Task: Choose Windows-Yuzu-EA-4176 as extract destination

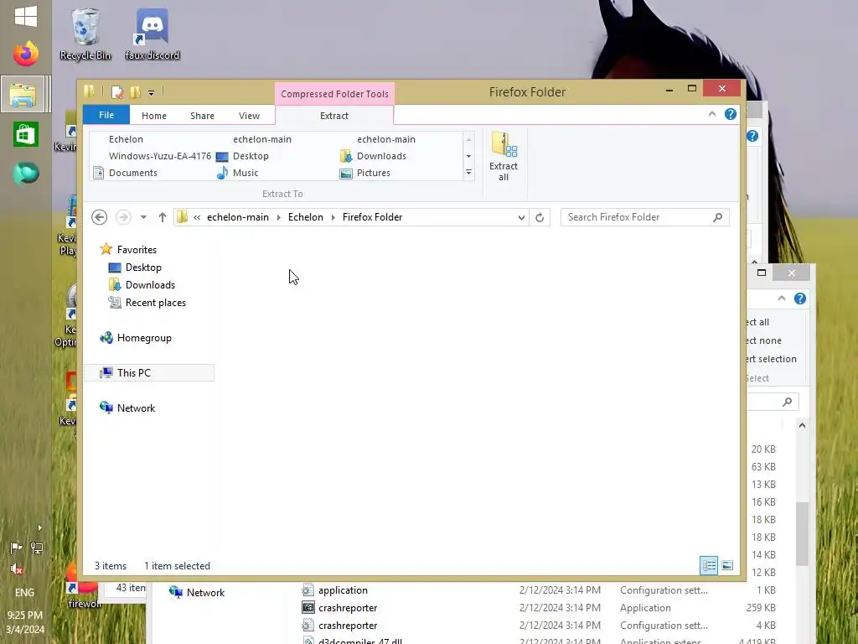Action: [160, 156]
